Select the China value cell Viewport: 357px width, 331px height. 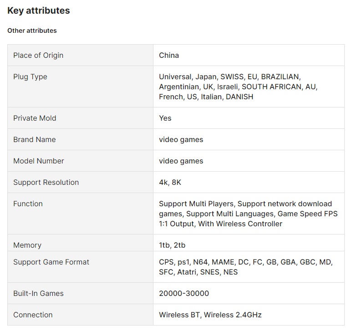[169, 55]
